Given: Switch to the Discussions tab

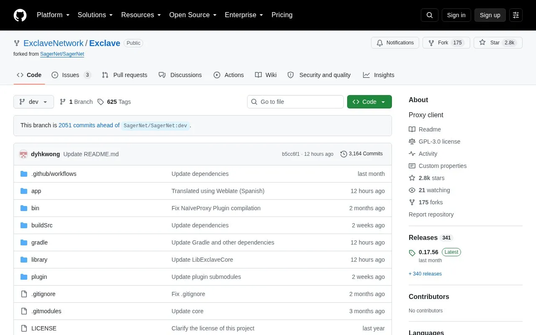Looking at the screenshot, I should (180, 75).
